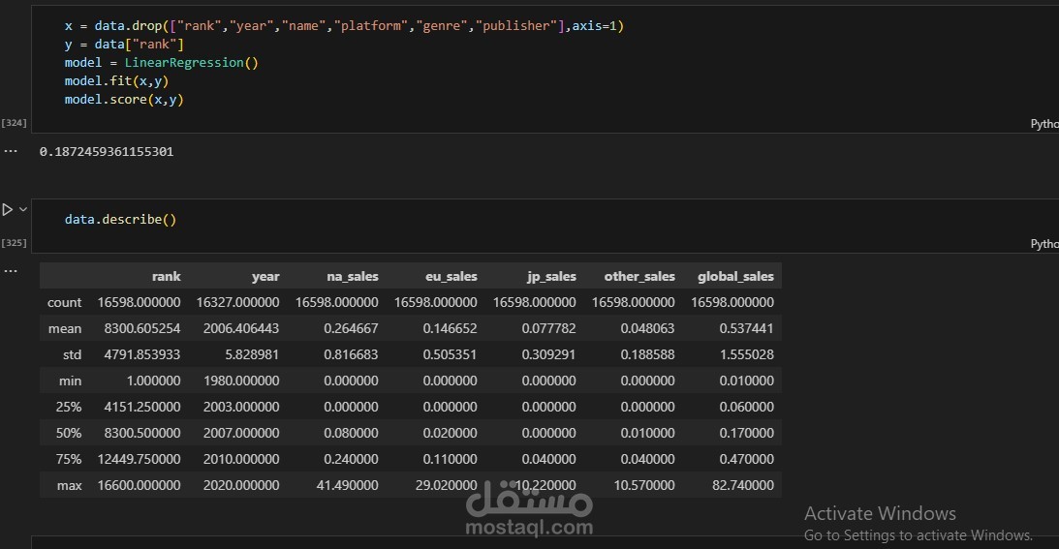Click the jp_sales std value 0.309291
Image resolution: width=1059 pixels, height=549 pixels.
coord(549,354)
